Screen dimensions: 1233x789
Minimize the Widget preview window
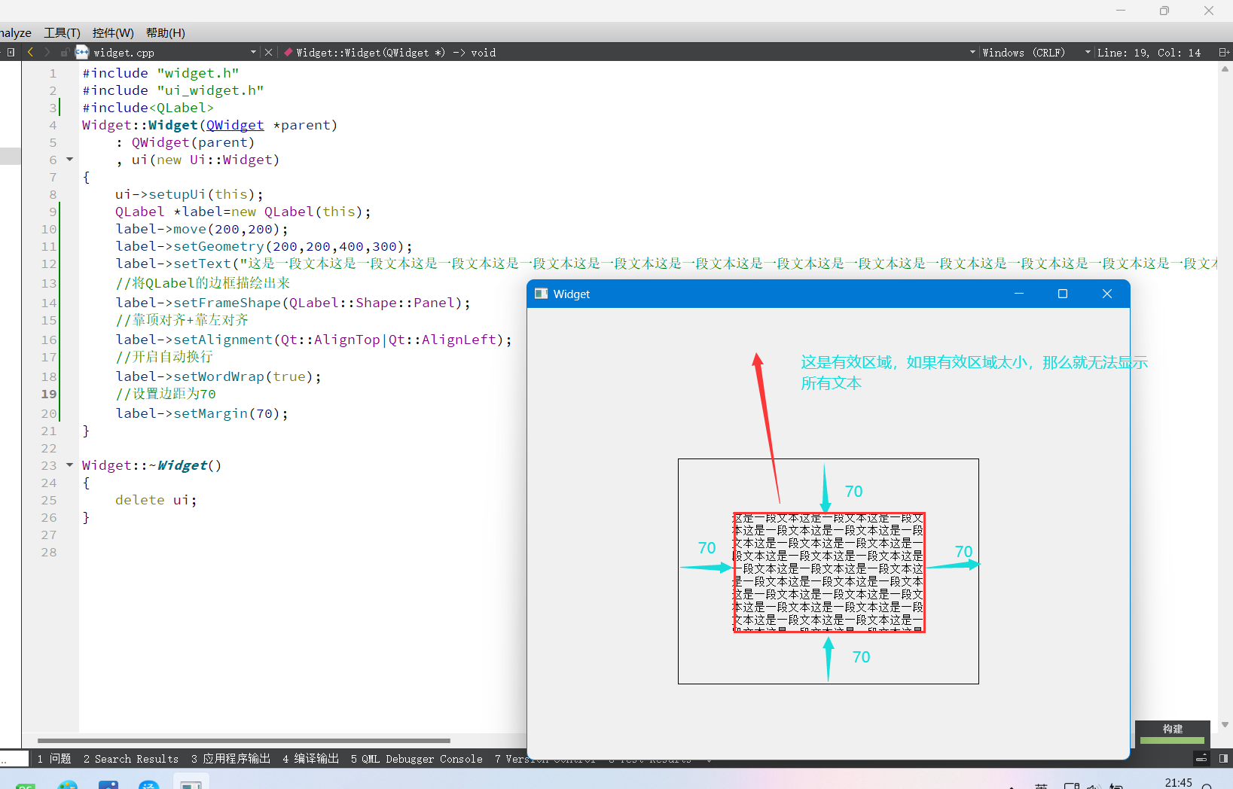click(1019, 294)
